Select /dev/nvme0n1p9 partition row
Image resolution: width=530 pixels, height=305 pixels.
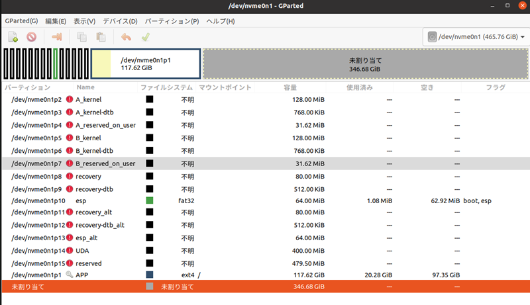coord(266,189)
